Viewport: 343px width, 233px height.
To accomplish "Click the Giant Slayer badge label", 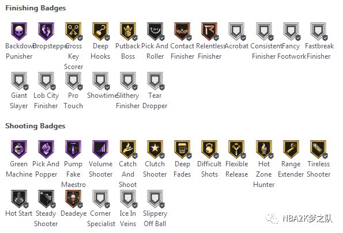I will 19,101.
